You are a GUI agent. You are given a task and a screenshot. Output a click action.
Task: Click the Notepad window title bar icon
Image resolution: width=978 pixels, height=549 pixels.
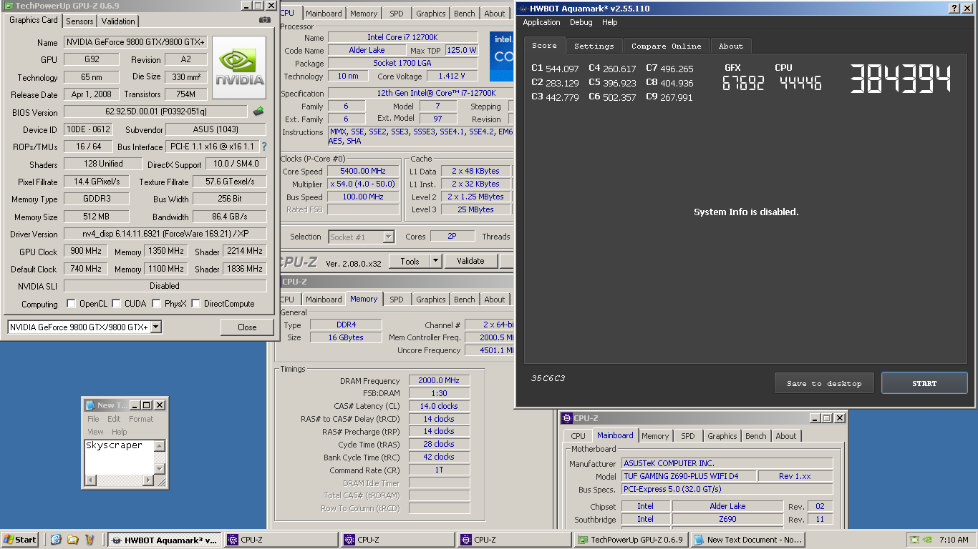coord(89,405)
